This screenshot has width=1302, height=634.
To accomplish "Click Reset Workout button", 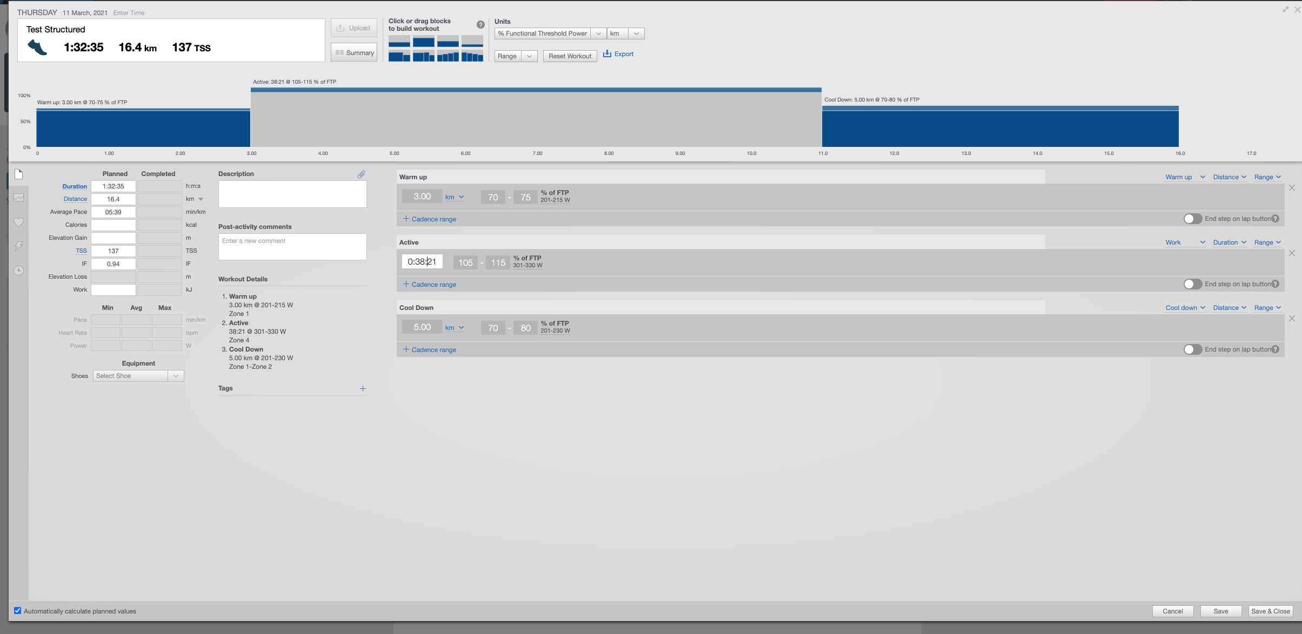I will [570, 56].
